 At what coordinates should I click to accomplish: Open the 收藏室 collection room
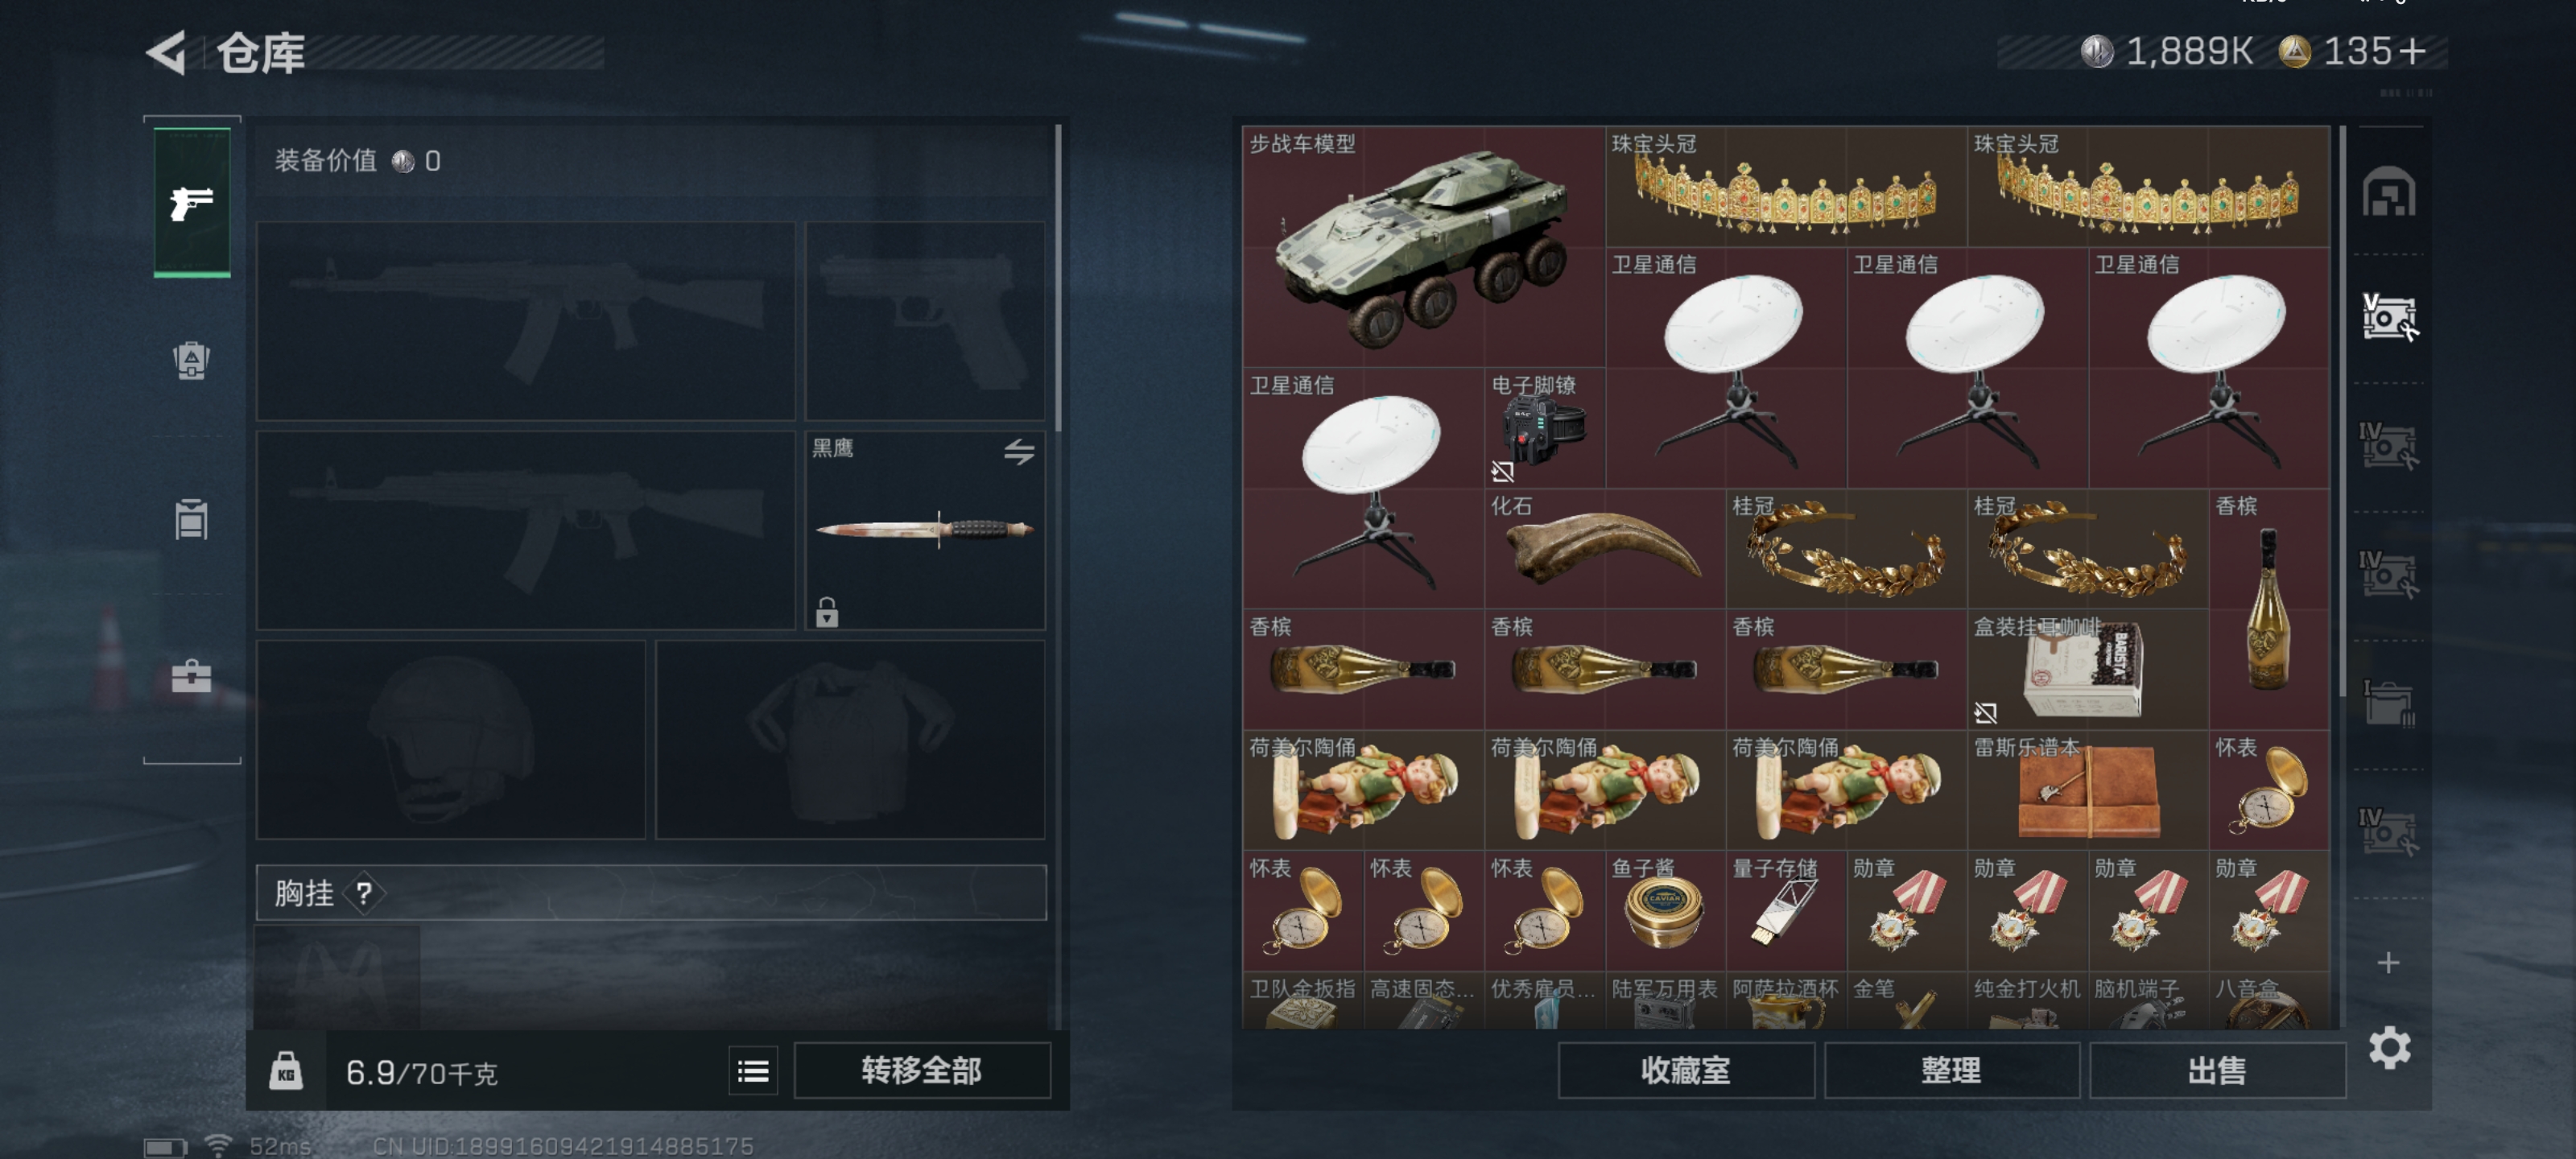(1686, 1070)
